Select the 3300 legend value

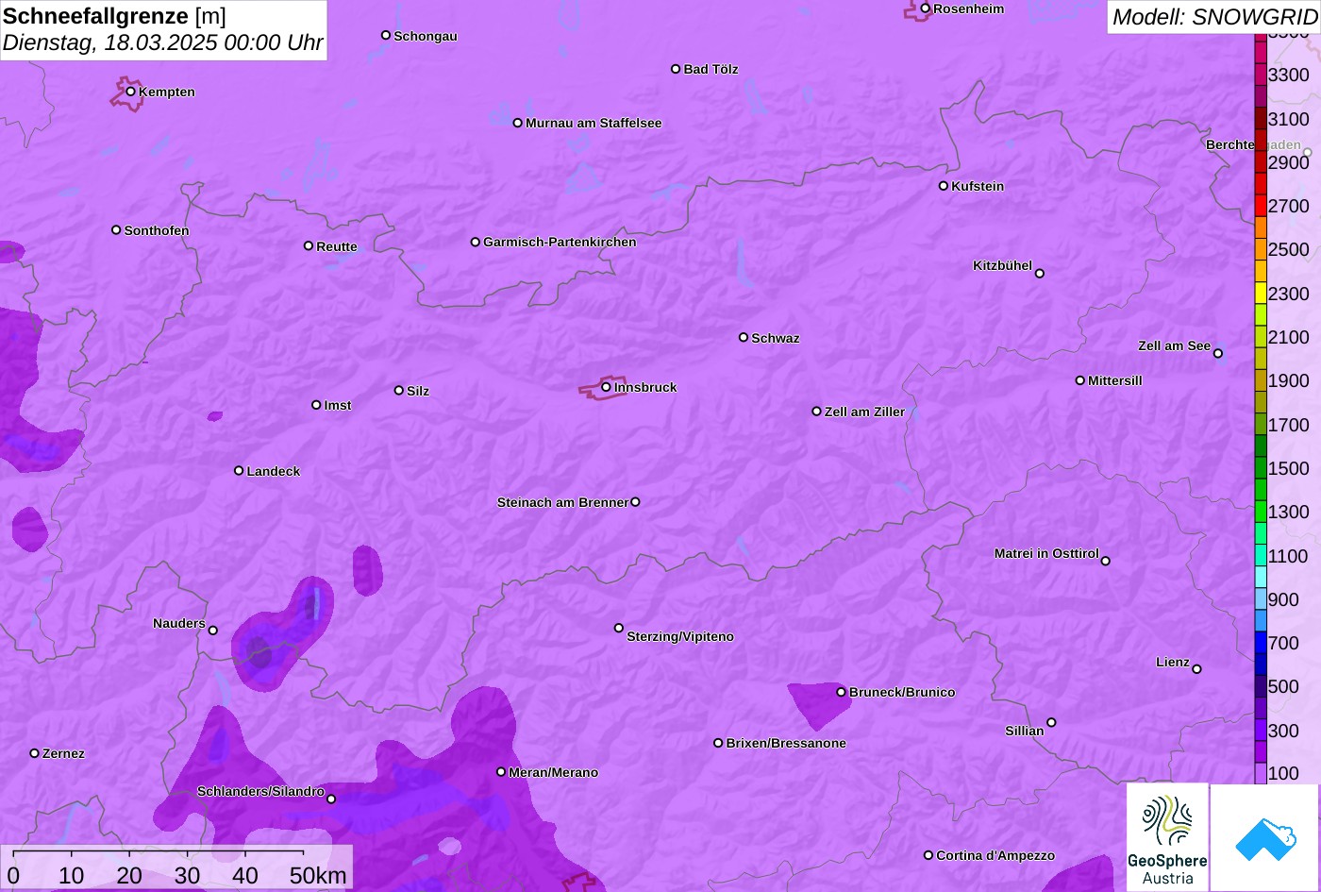[1289, 75]
